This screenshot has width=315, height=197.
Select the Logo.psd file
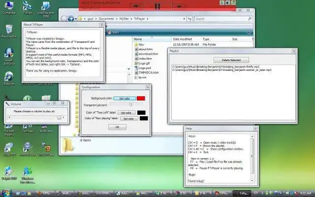(142, 68)
